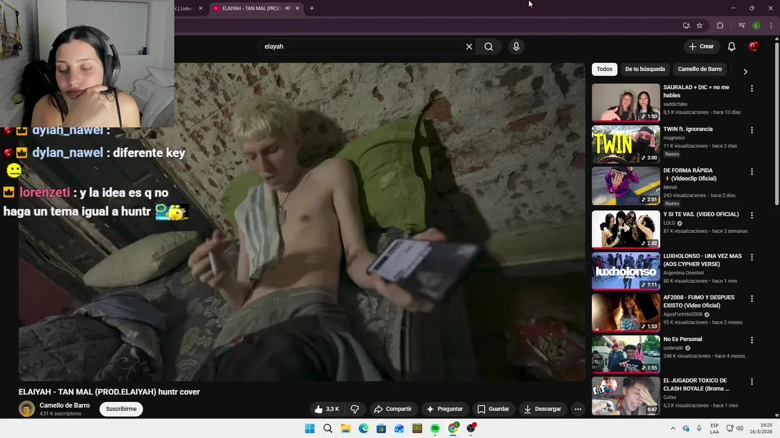Open the 'DE FORMA RÁPIDA' thumbnail
The image size is (780, 438).
pos(626,186)
